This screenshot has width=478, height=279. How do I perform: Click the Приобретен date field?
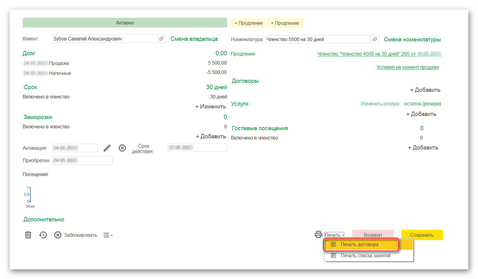pyautogui.click(x=82, y=160)
